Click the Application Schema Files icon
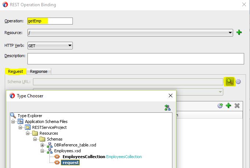Screen dimensions: 250x168 coord(20,122)
